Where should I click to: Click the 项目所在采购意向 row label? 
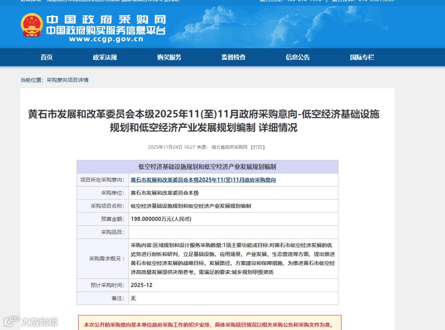102,180
